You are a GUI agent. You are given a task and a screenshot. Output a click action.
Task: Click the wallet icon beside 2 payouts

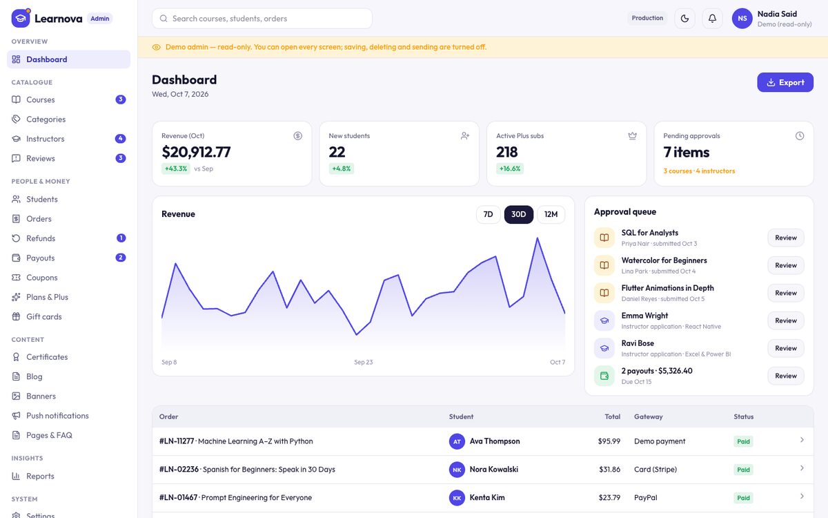point(604,376)
